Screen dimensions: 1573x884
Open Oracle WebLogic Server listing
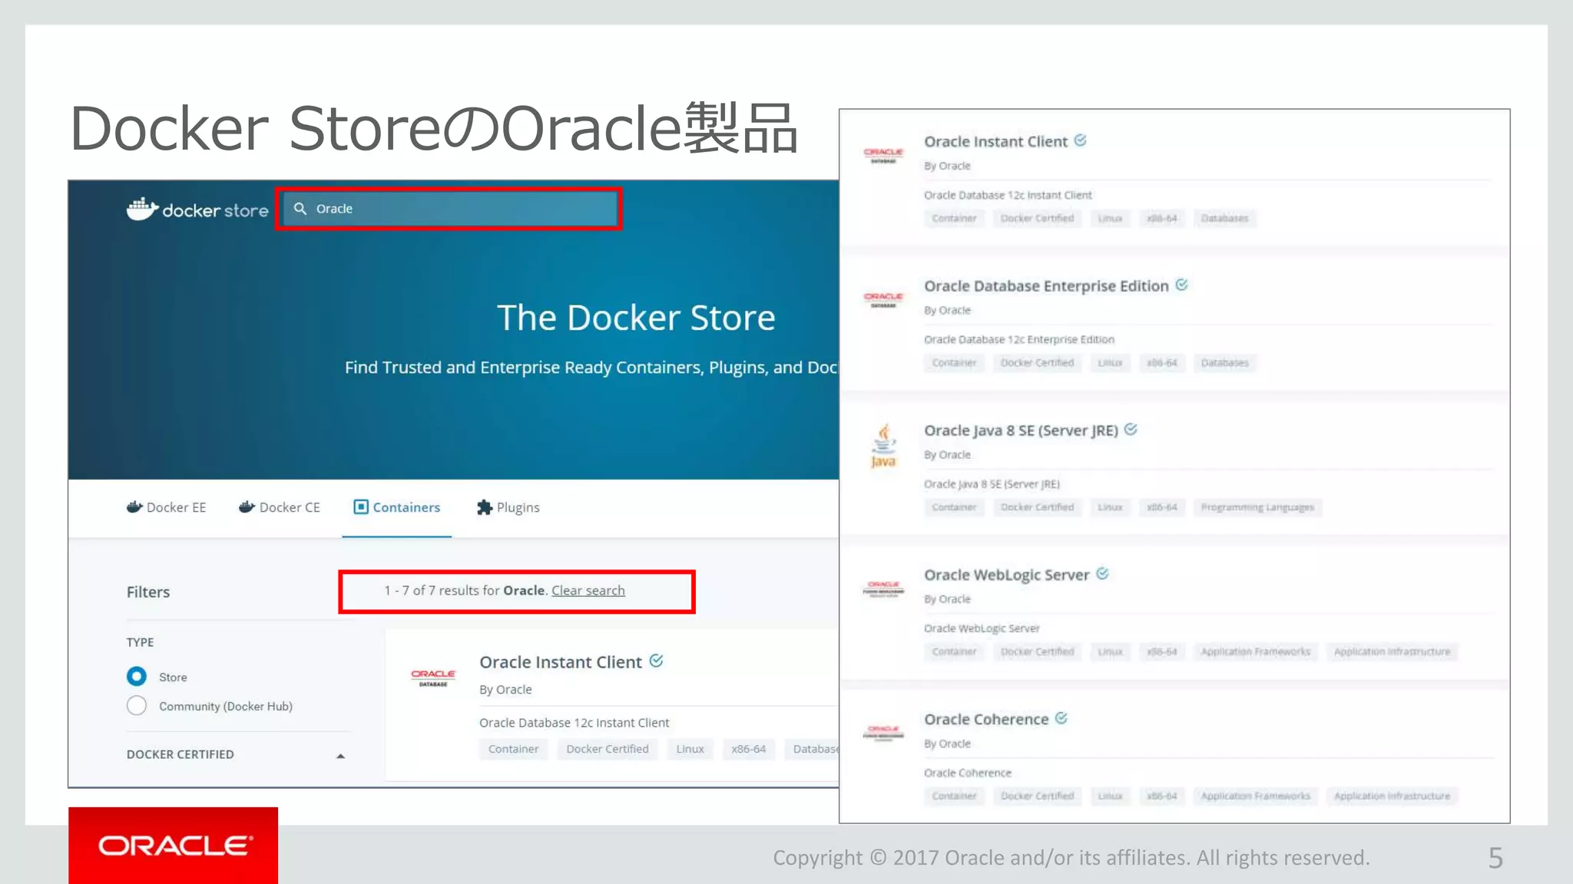[1006, 575]
